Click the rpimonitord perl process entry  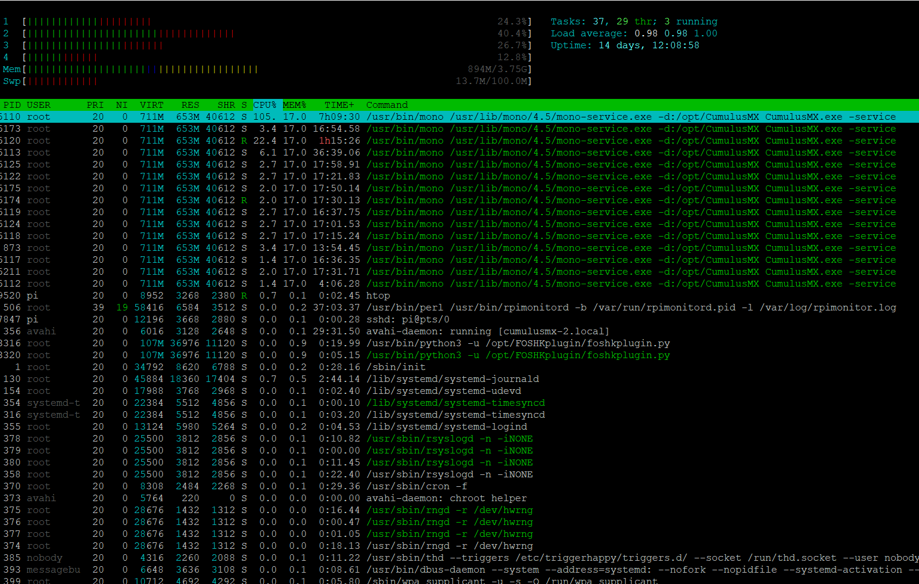[x=238, y=307]
